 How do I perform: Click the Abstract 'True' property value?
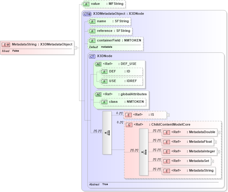coord(105,184)
